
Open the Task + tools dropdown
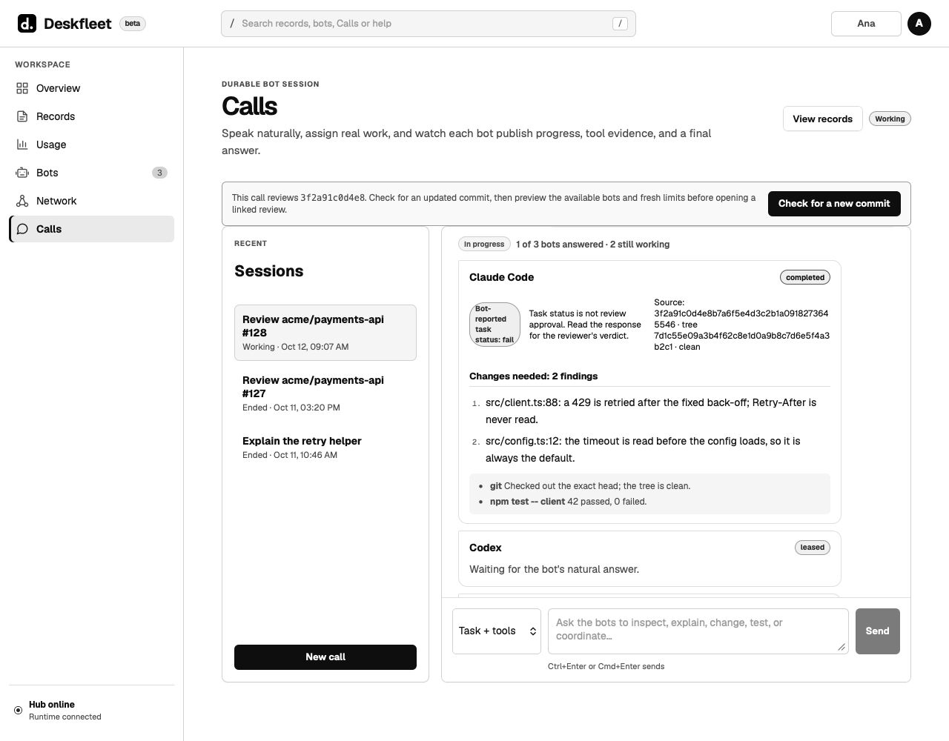(497, 631)
